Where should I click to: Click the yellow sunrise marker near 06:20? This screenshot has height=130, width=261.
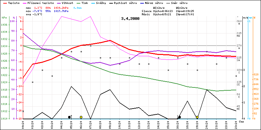(x=81, y=117)
